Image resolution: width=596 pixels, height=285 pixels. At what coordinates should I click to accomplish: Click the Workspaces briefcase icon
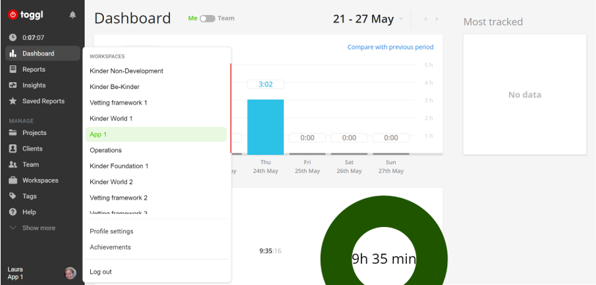coord(13,180)
